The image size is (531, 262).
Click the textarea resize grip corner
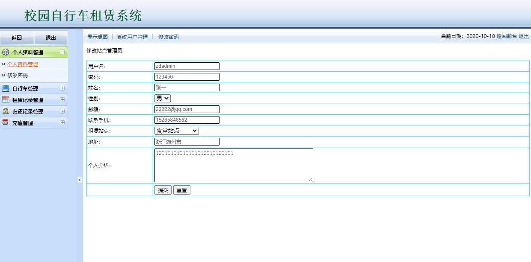coord(311,180)
